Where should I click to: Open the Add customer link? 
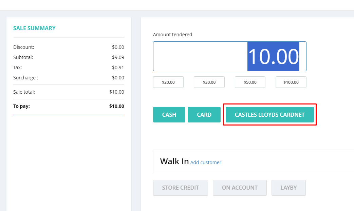[x=206, y=162]
